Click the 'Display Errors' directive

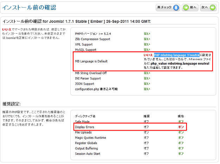(x=84, y=127)
